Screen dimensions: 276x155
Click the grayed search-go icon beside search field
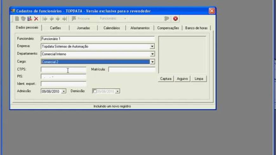167,18
